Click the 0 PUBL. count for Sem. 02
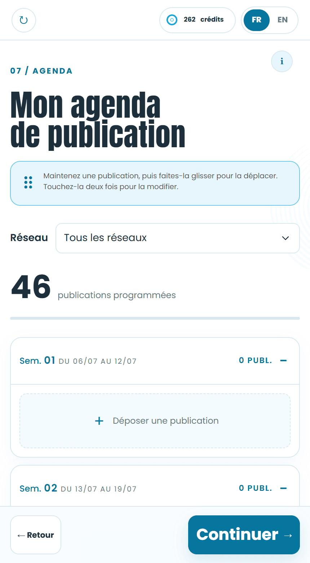This screenshot has height=563, width=310. [256, 488]
